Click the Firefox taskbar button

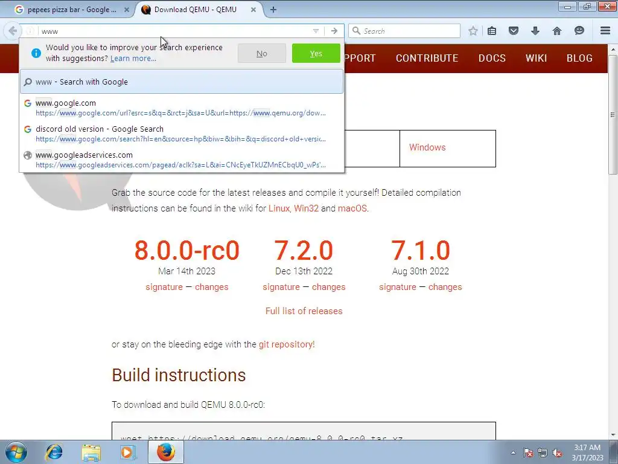(x=166, y=452)
